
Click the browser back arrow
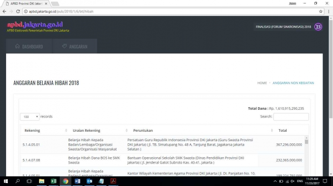point(5,11)
